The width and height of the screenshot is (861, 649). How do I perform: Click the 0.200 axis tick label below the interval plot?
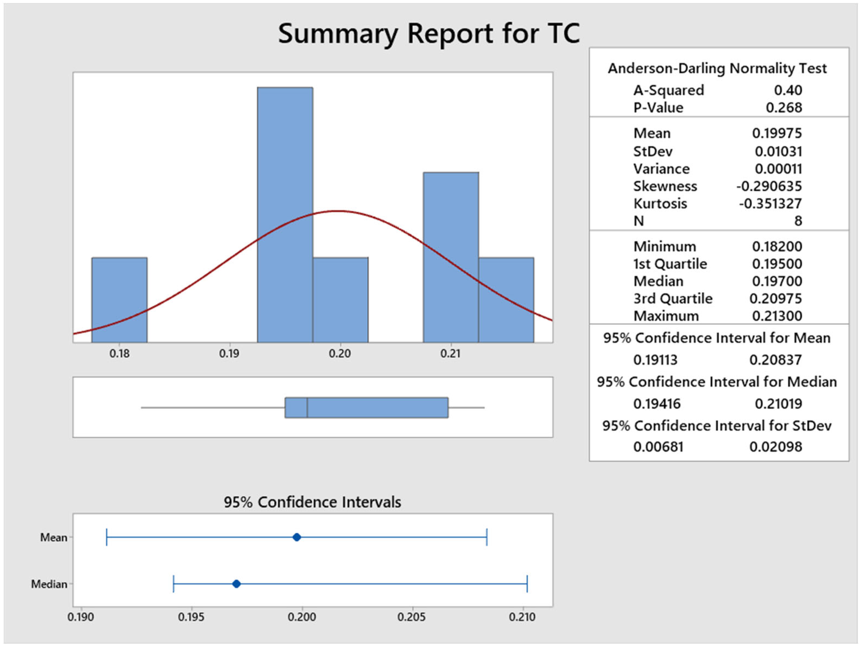pyautogui.click(x=302, y=617)
